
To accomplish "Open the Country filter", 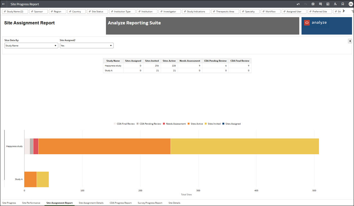I will [77, 11].
